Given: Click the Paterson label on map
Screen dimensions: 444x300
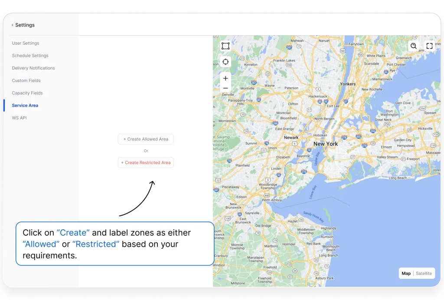Looking at the screenshot, I should pyautogui.click(x=291, y=88).
